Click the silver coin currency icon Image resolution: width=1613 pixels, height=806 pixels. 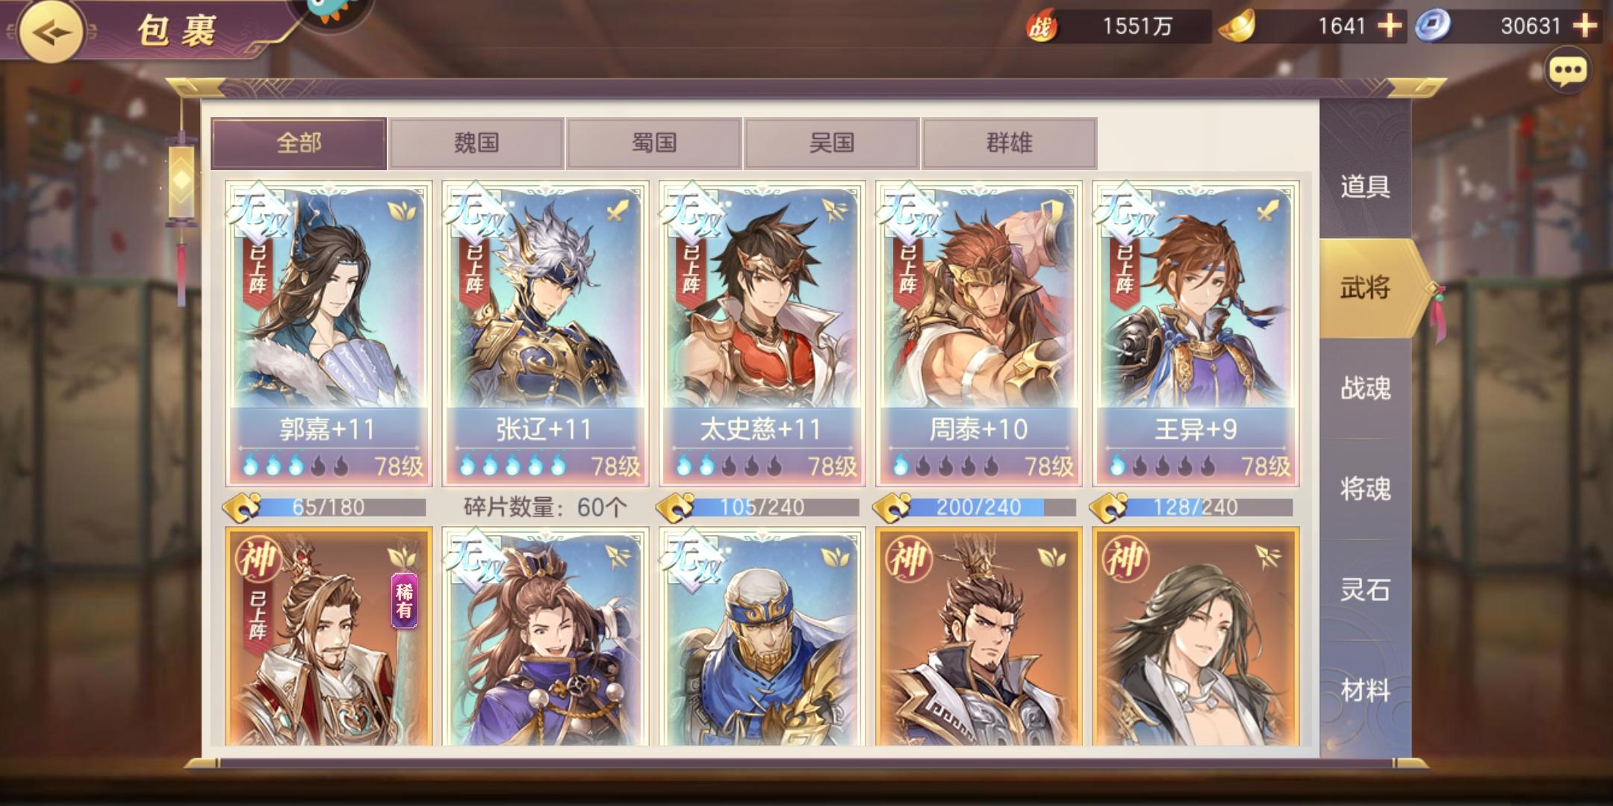1432,26
